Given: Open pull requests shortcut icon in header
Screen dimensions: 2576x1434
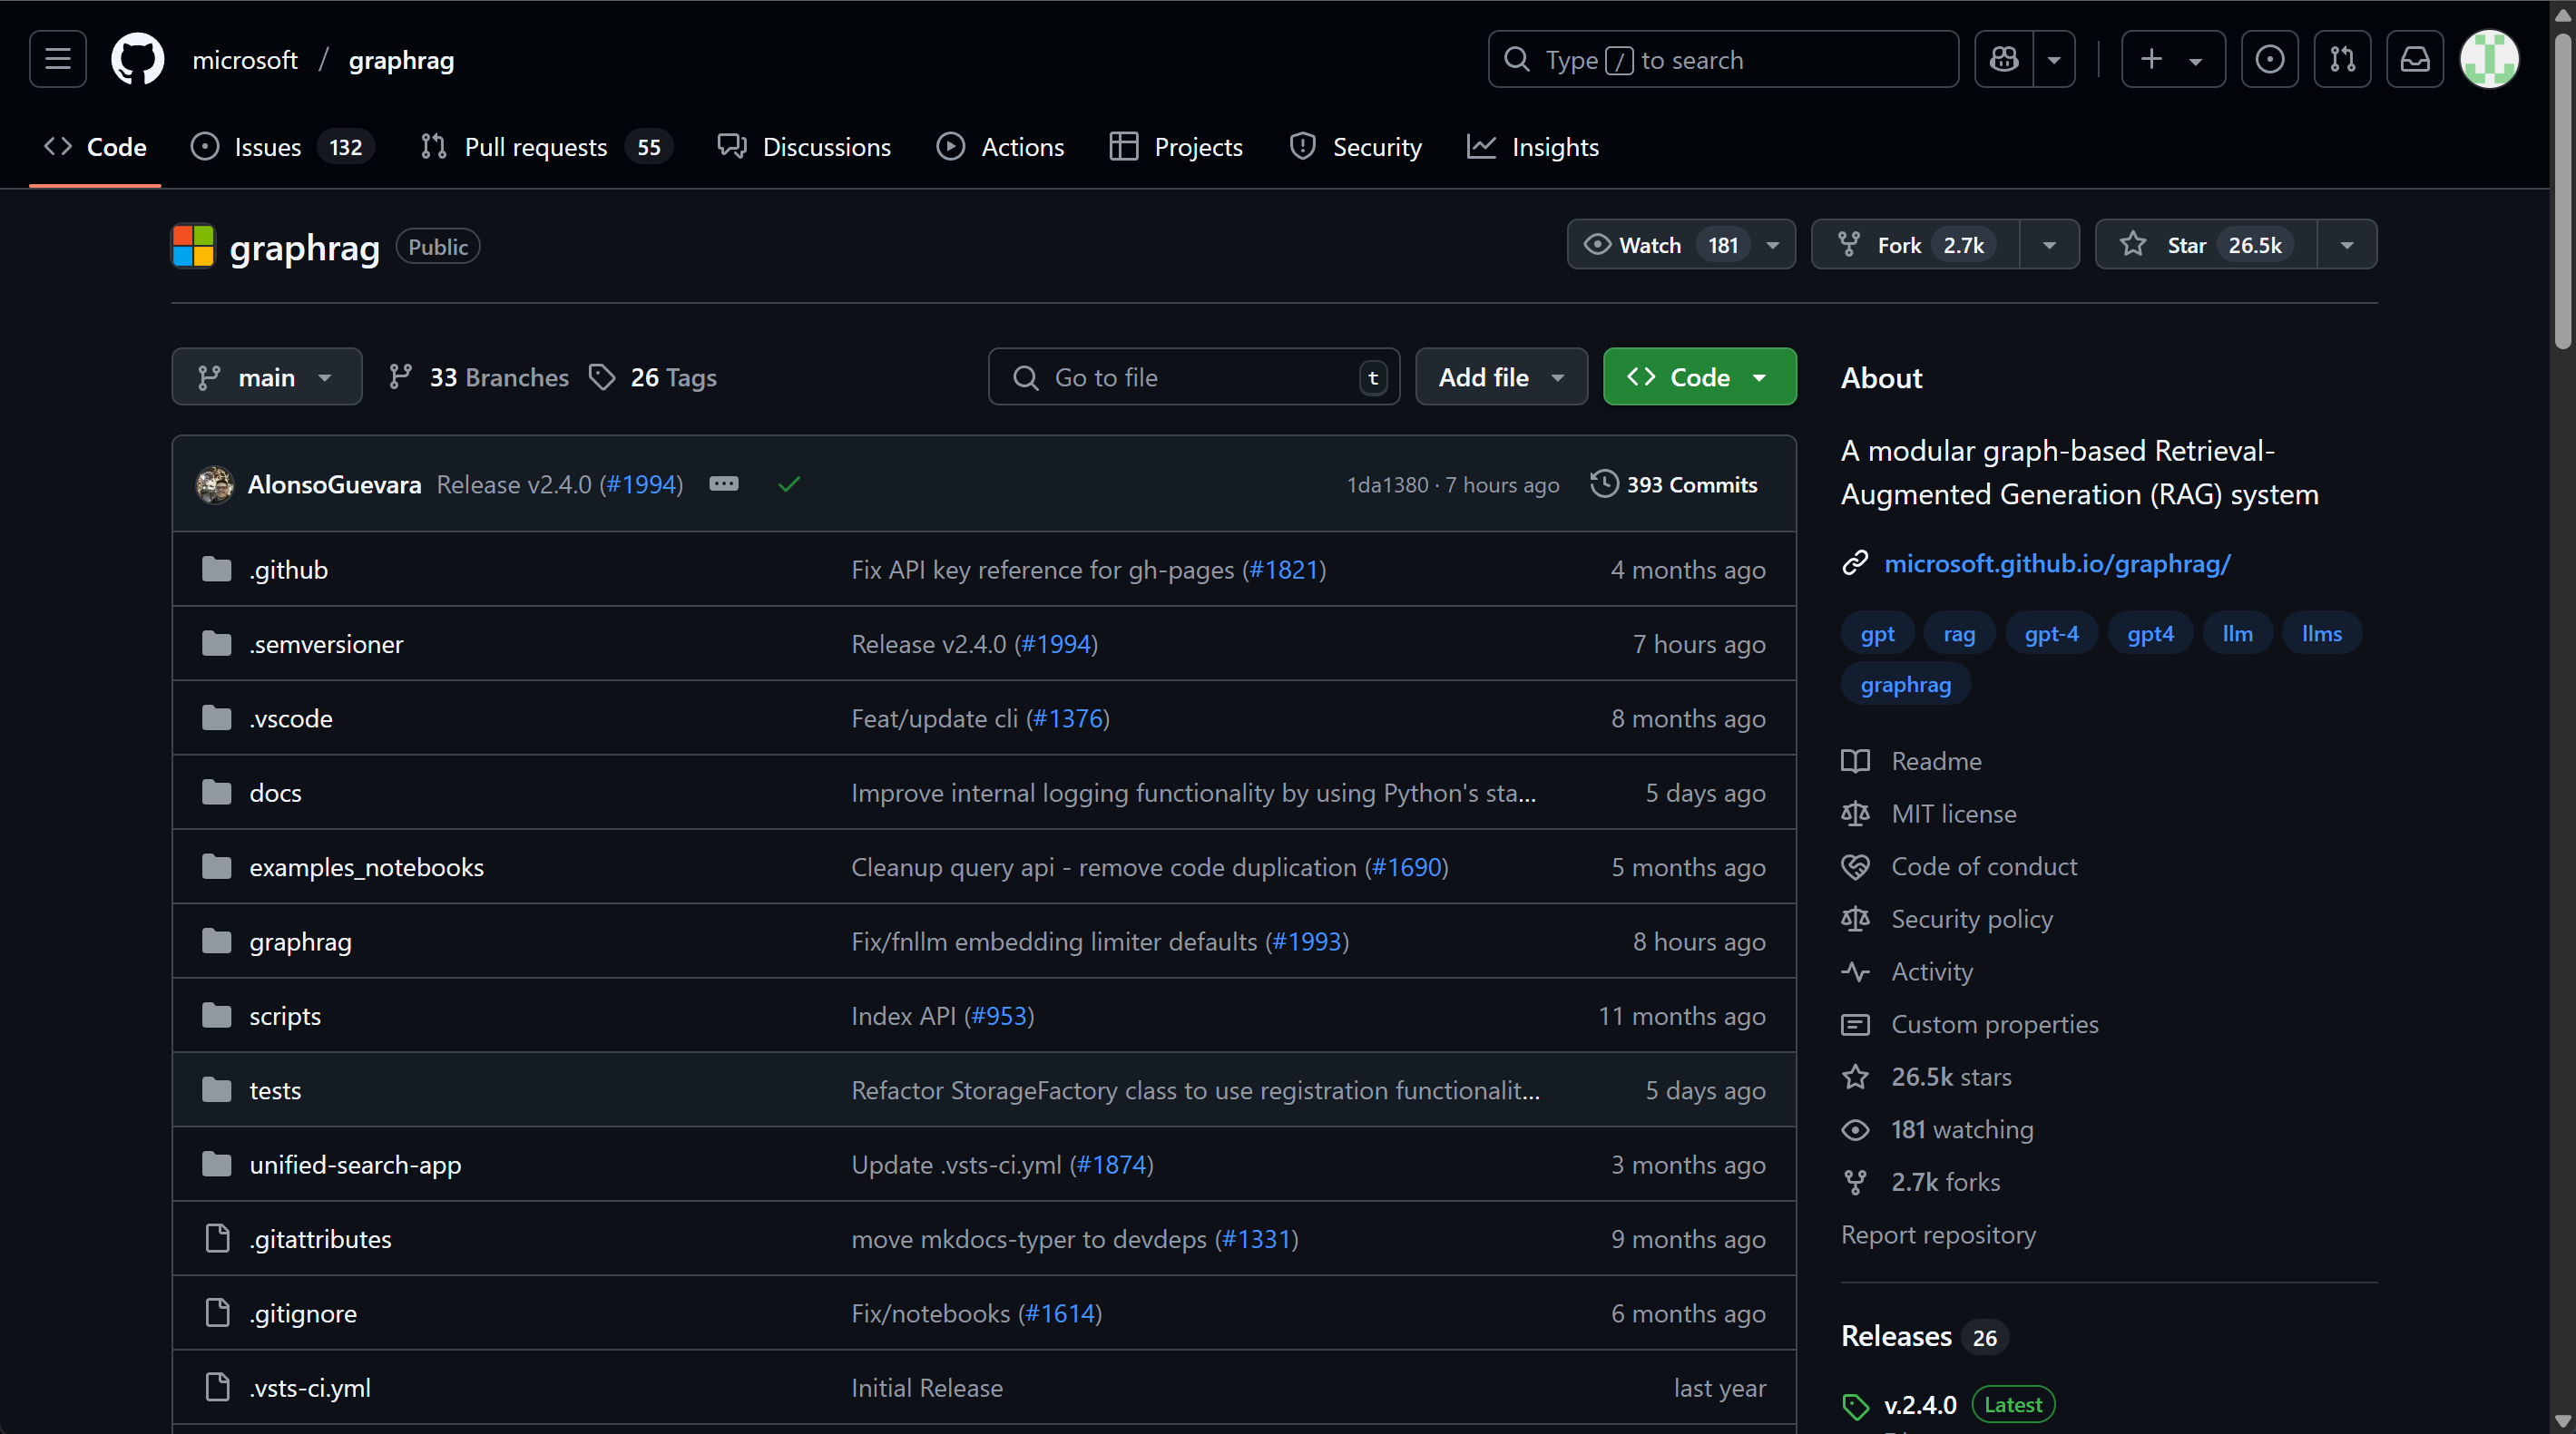Looking at the screenshot, I should pyautogui.click(x=2342, y=59).
